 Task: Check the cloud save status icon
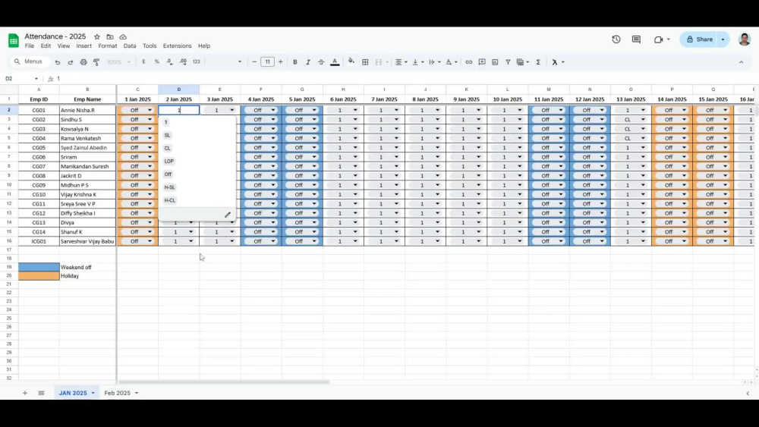pos(123,36)
